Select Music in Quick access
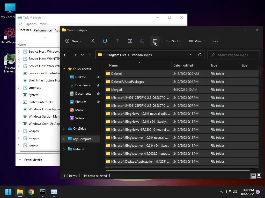The width and height of the screenshot is (265, 198). pos(79,110)
